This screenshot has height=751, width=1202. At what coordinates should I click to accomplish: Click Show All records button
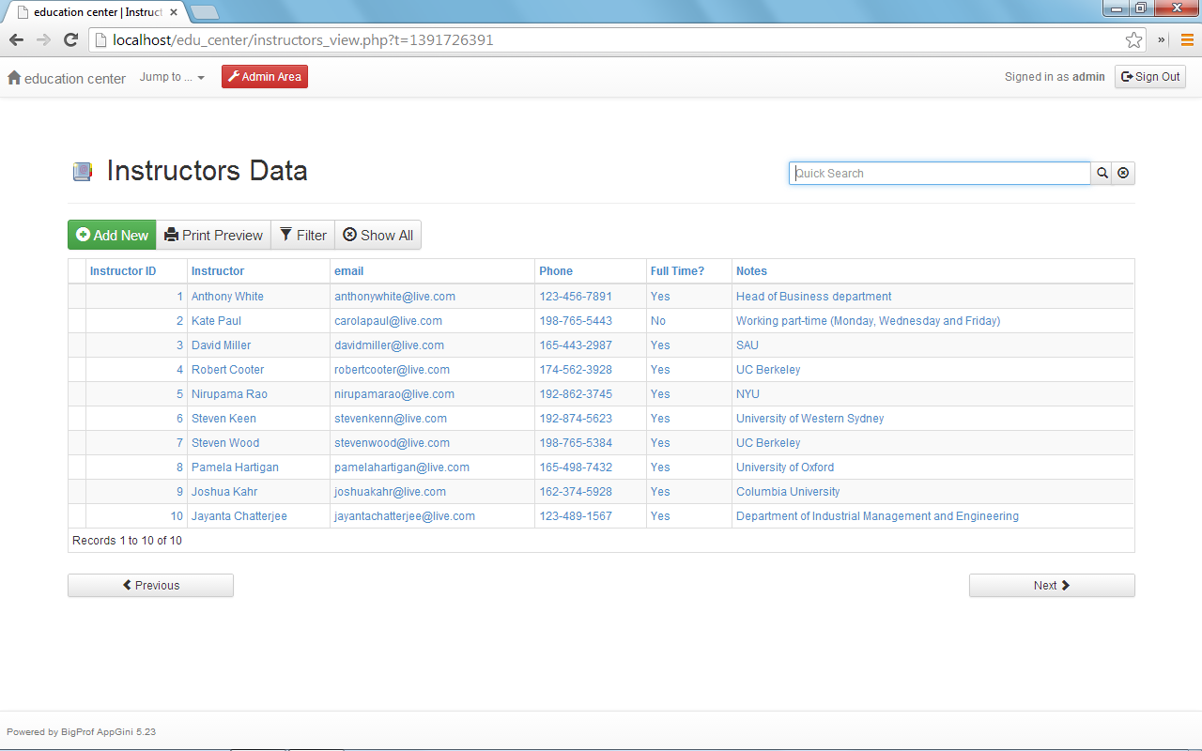tap(378, 236)
